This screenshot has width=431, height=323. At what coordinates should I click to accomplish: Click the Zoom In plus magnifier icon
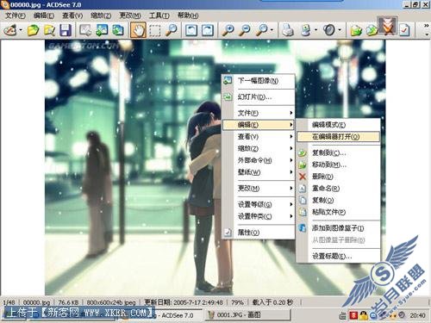228,30
